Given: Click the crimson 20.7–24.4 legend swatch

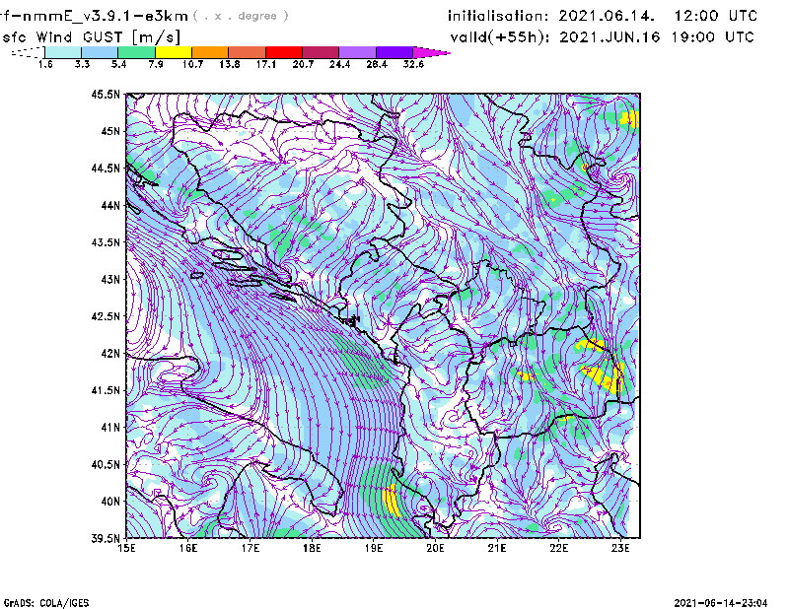Looking at the screenshot, I should 321,52.
